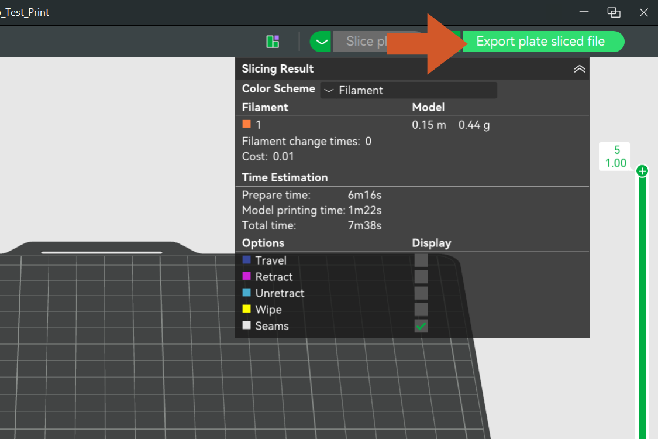Click the green plus on layer slider
Screen dimensions: 658x439
tap(642, 171)
